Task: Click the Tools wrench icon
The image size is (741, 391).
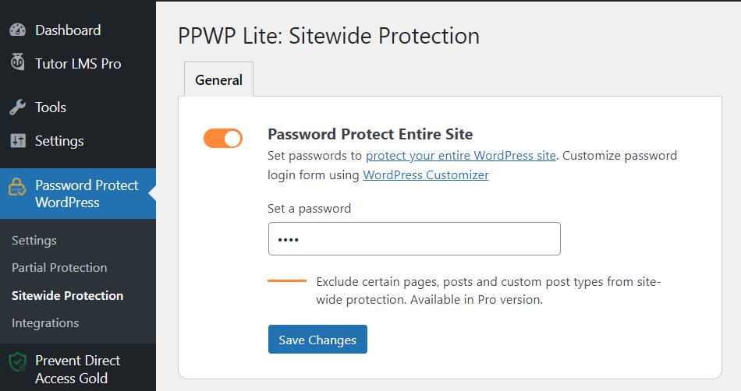Action: click(x=17, y=107)
